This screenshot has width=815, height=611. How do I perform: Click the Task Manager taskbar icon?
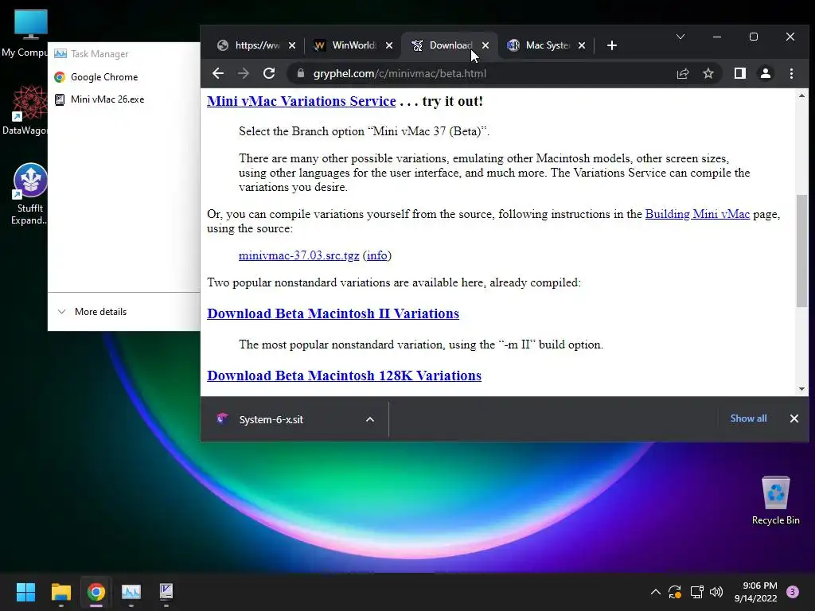[x=131, y=592]
